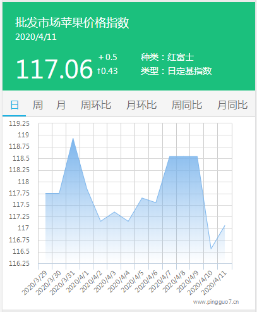Screen dimensions: 257x312
Task: Click the change value +0.5
Action: tap(108, 57)
